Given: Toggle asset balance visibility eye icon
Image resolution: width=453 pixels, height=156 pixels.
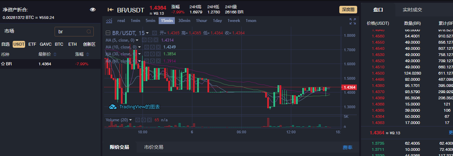Looking at the screenshot, I should tap(93, 10).
